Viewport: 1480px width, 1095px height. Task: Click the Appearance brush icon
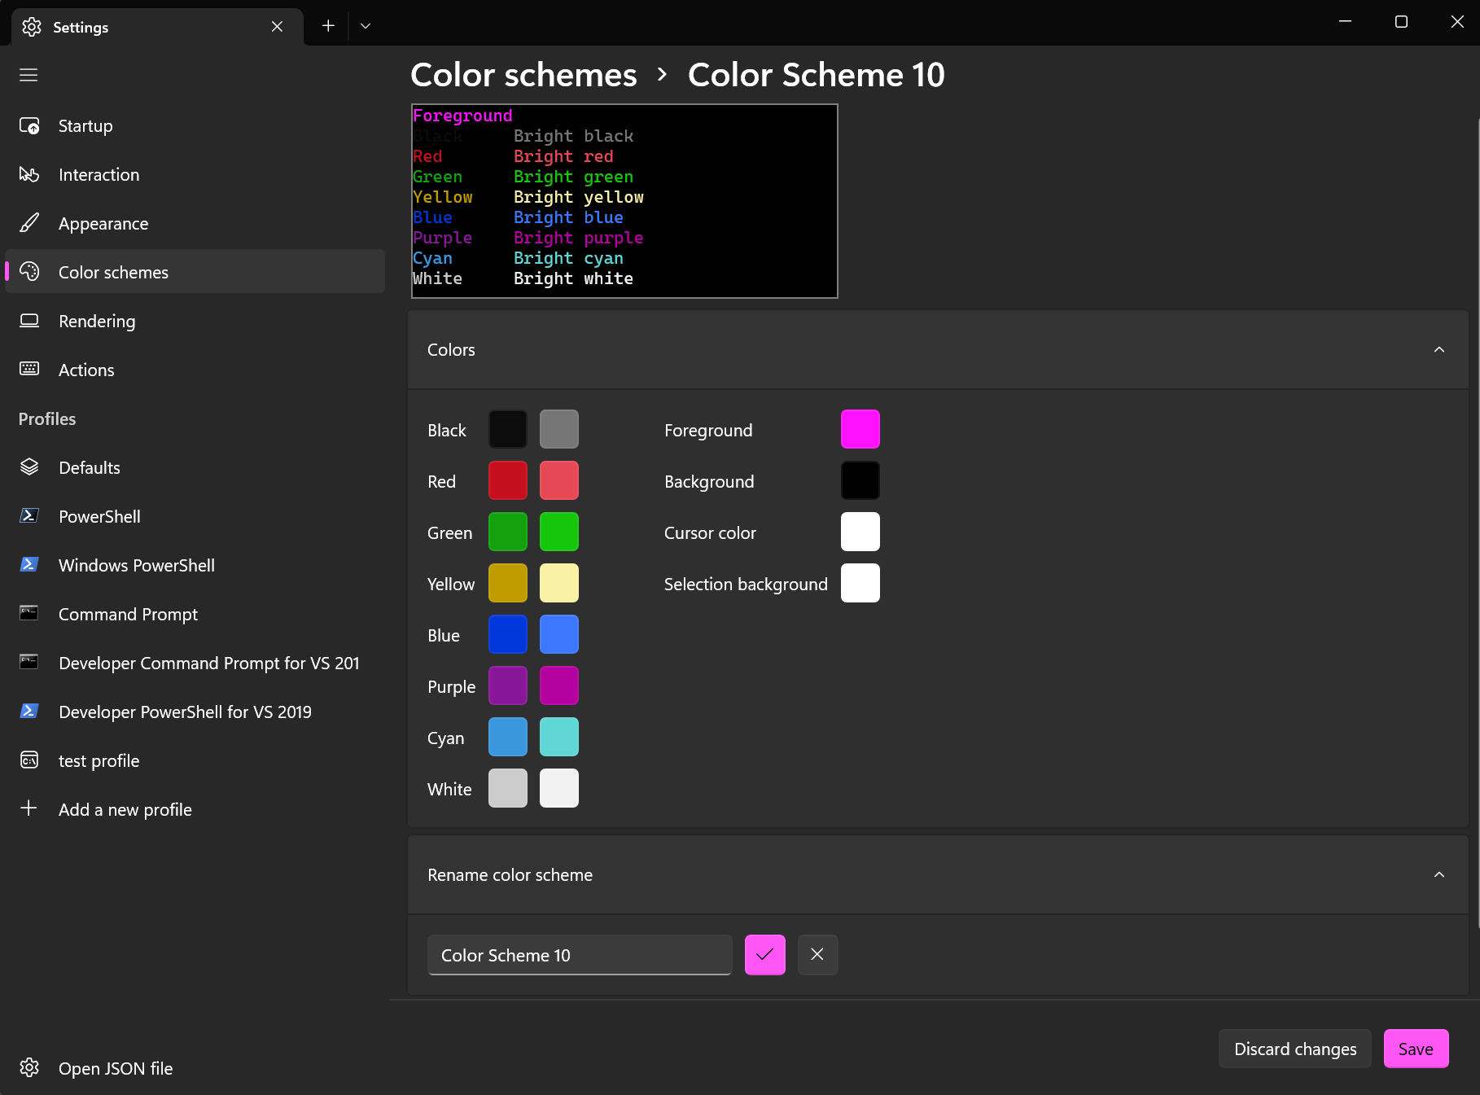coord(29,223)
